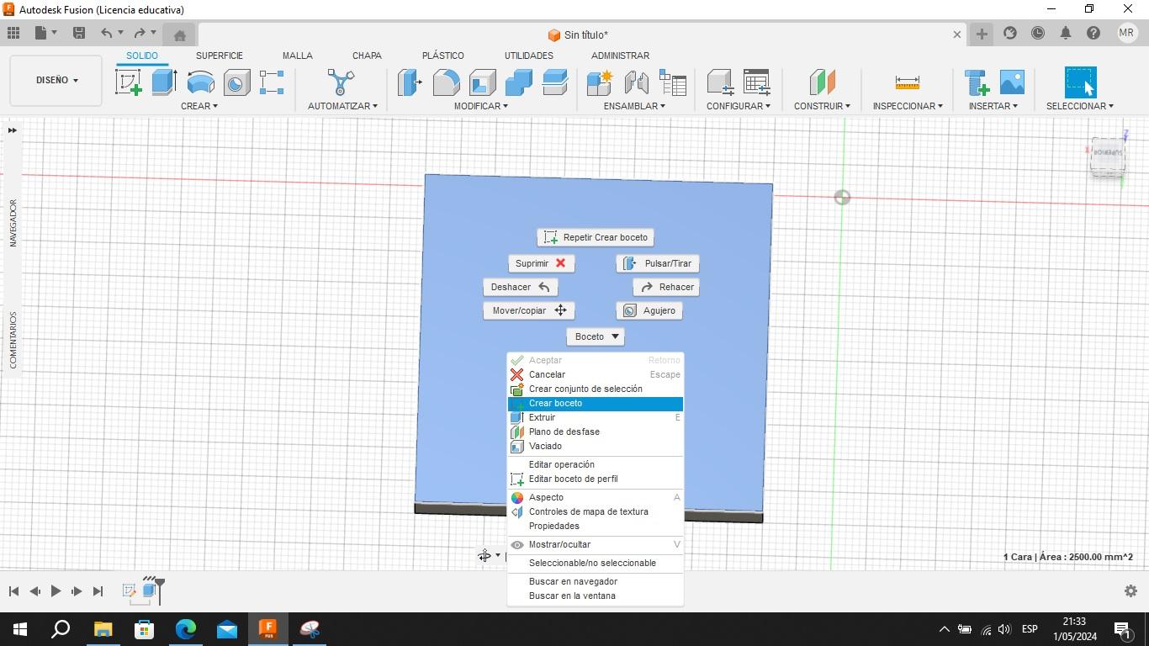Expand the INSPECCIONAR dropdown

click(x=908, y=106)
